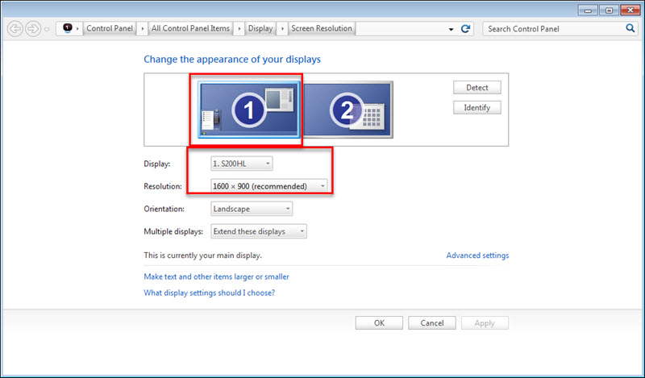Close the Screen Resolution window

[630, 10]
